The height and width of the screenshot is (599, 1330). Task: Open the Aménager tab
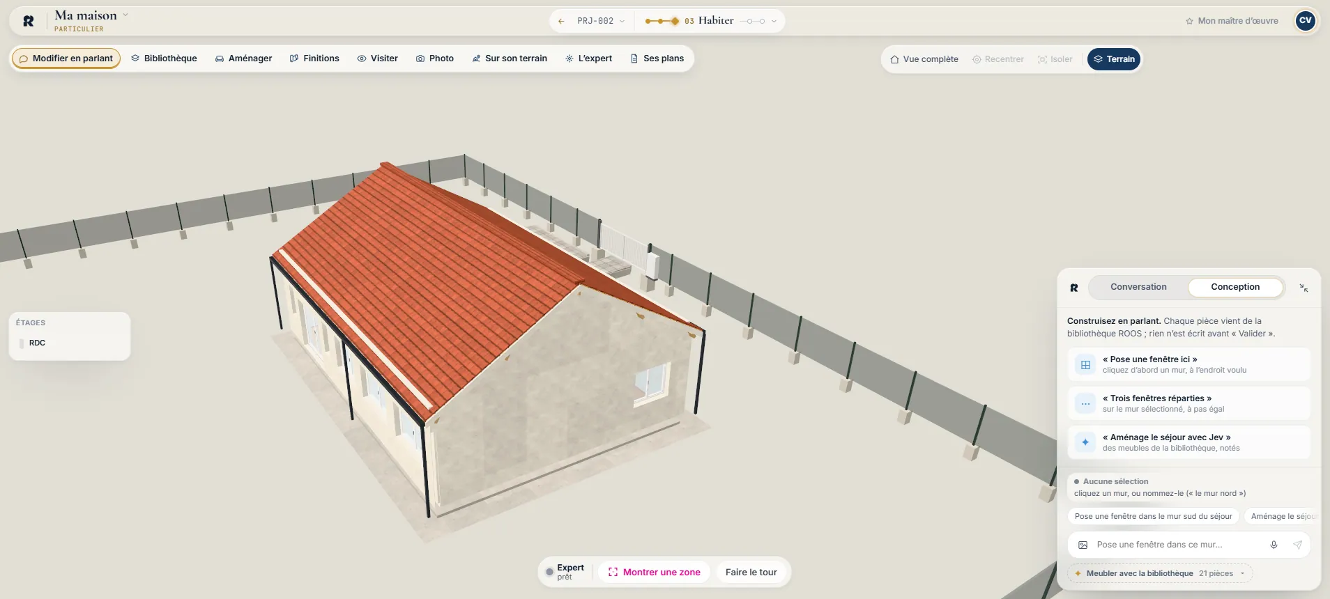243,59
